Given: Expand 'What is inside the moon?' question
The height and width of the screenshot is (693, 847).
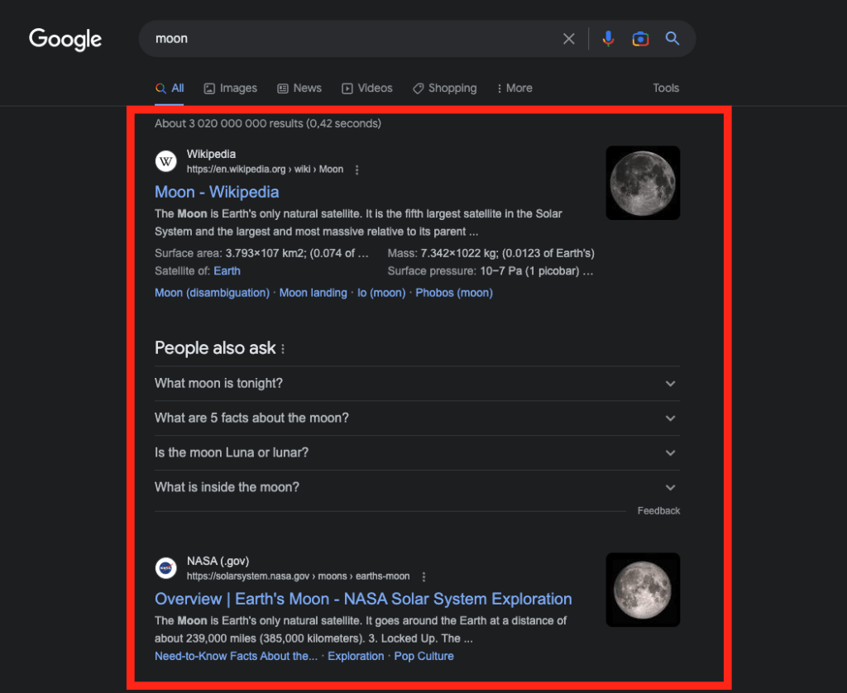Looking at the screenshot, I should (417, 487).
